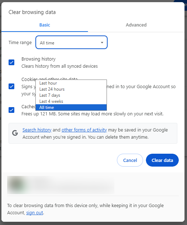Image resolution: width=187 pixels, height=225 pixels.
Task: Uncheck the Browsing history checkbox
Action: coord(11,62)
